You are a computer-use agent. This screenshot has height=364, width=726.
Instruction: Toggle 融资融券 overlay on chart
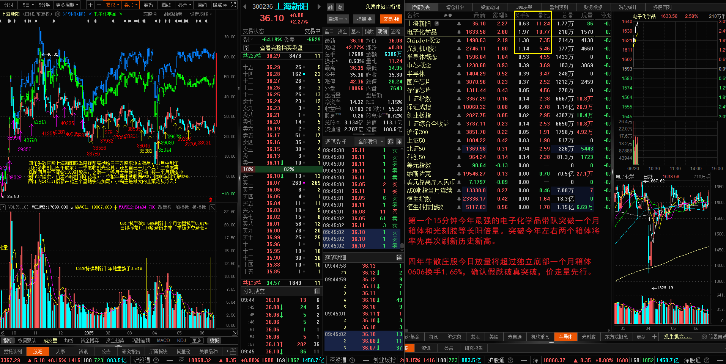[173, 14]
